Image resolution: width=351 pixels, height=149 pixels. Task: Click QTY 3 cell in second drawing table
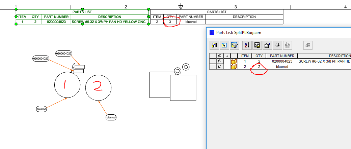click(170, 22)
